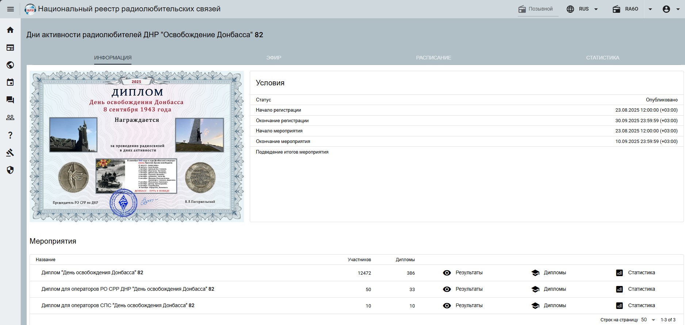
Task: Open the hamburger navigation menu
Action: coord(10,9)
